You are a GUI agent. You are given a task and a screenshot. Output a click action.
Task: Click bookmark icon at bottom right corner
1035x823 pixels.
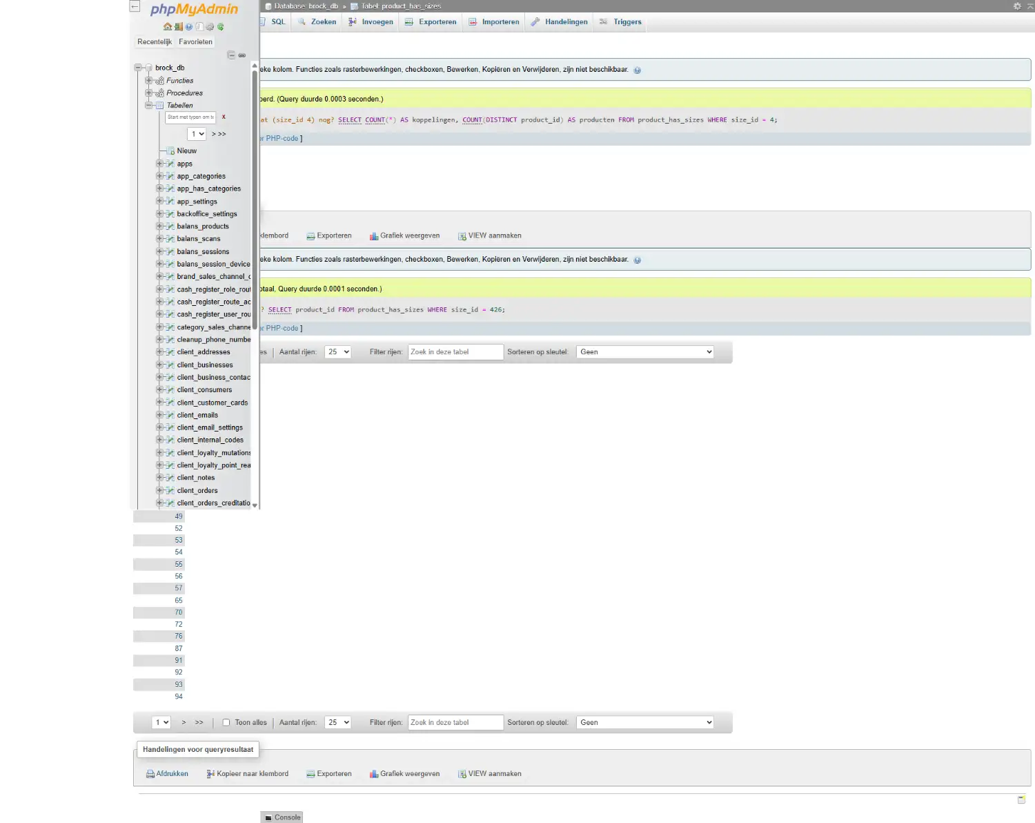point(1021,800)
